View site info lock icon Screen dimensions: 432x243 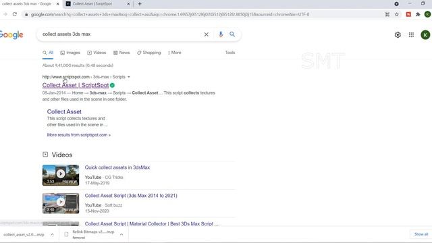coord(26,14)
